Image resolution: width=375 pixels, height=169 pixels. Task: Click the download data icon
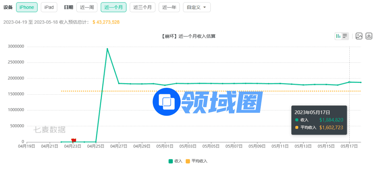[369, 36]
